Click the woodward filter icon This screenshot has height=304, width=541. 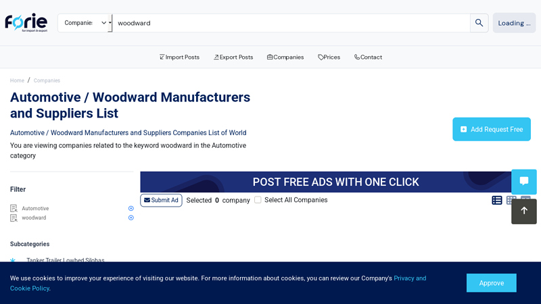(14, 218)
